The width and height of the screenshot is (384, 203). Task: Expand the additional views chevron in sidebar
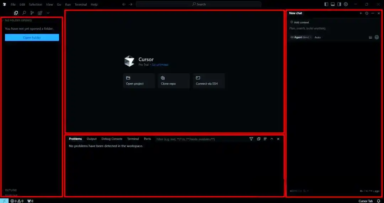(x=48, y=13)
